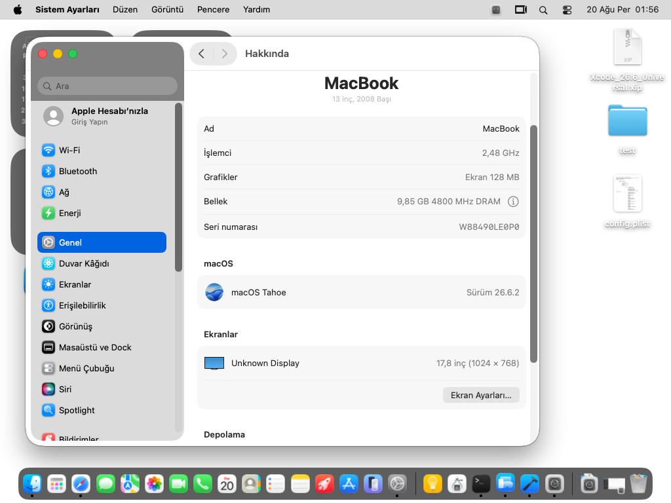
Task: Click the Unknown Display monitor icon
Action: 214,363
